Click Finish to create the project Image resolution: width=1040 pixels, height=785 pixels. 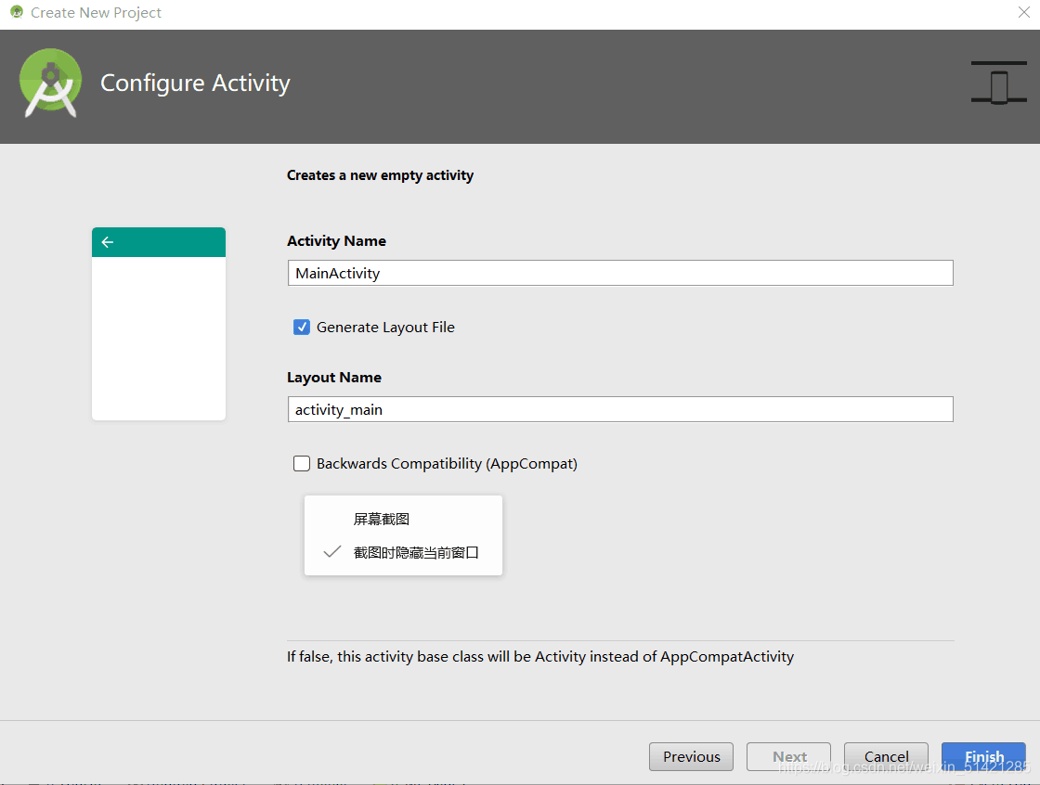(x=983, y=756)
